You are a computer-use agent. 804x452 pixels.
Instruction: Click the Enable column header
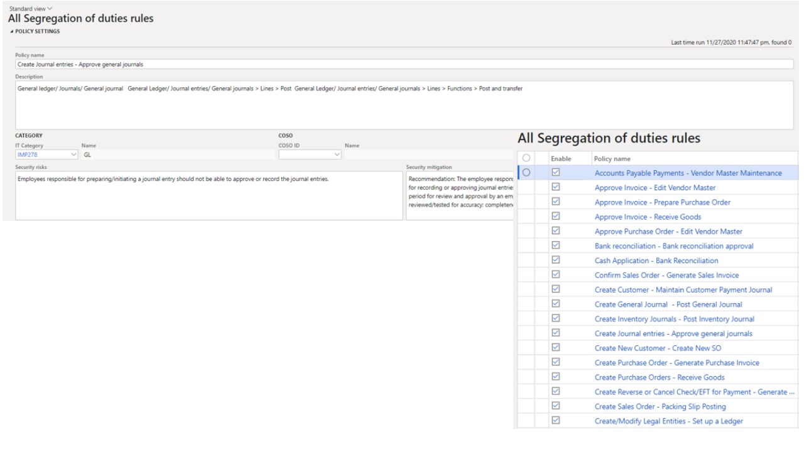pyautogui.click(x=561, y=159)
